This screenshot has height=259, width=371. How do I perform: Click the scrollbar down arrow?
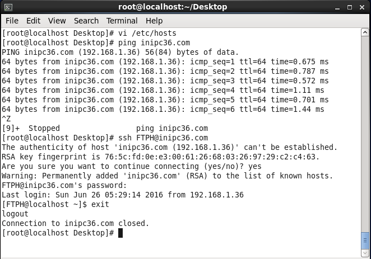tap(366, 253)
